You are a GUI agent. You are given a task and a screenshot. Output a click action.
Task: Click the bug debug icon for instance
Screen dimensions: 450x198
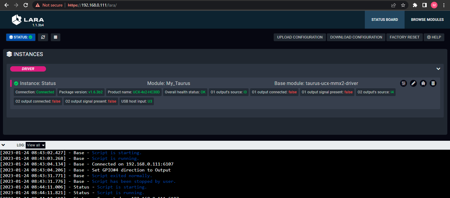pos(423,83)
